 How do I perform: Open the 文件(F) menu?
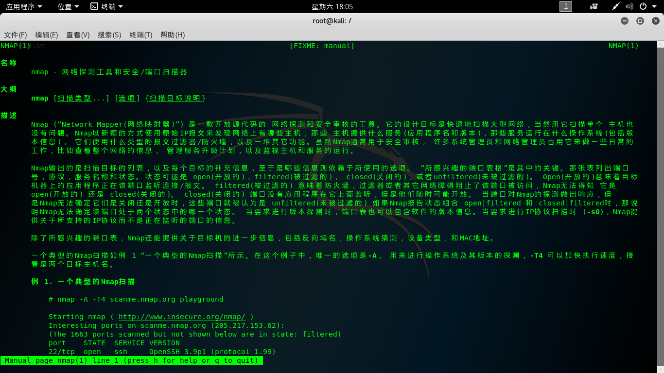[16, 35]
